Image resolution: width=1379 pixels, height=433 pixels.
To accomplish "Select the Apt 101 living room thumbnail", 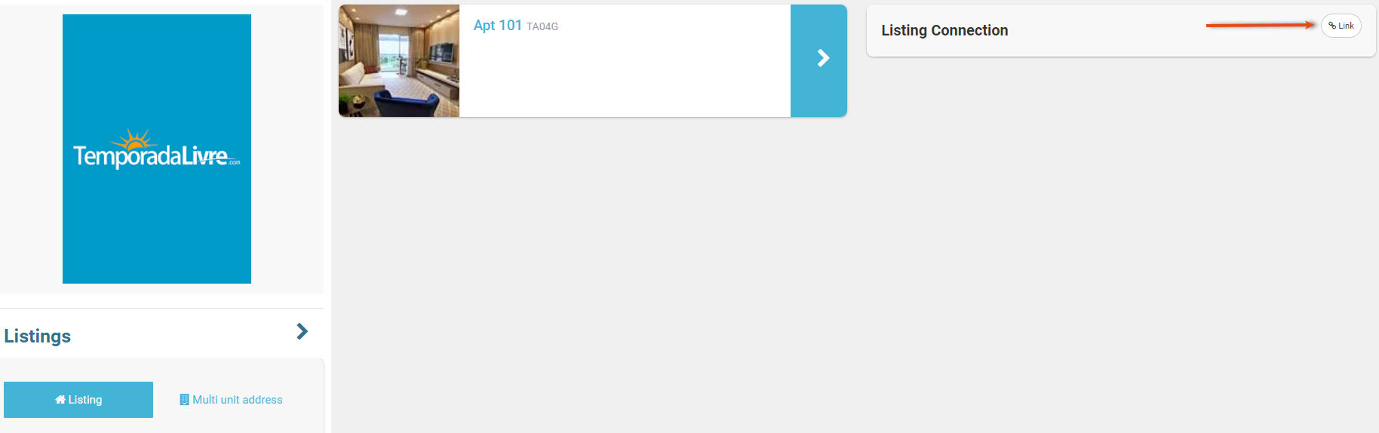I will (x=399, y=60).
